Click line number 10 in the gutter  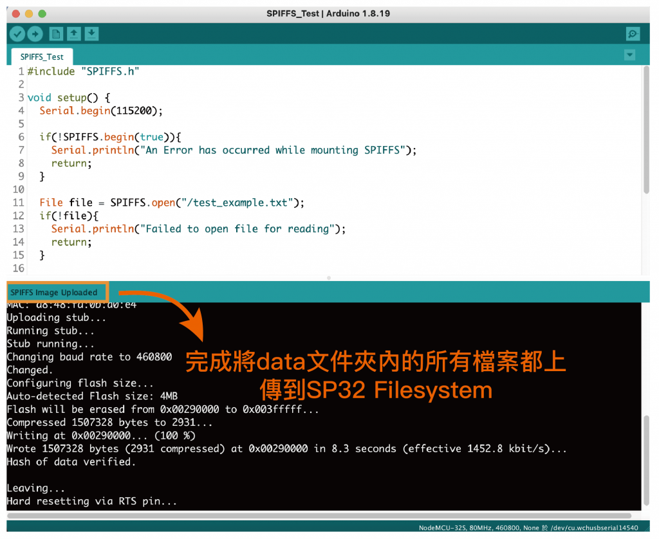pos(19,190)
